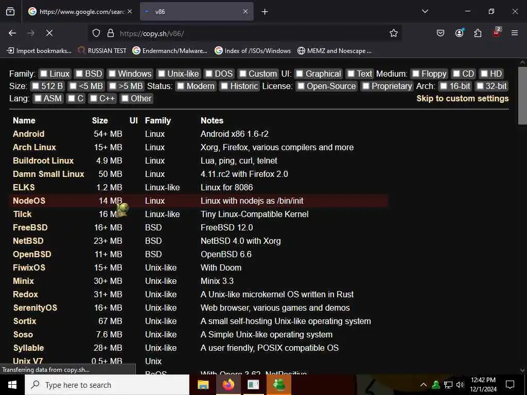The image size is (527, 395).
Task: Open the green people app in taskbar
Action: click(x=278, y=385)
